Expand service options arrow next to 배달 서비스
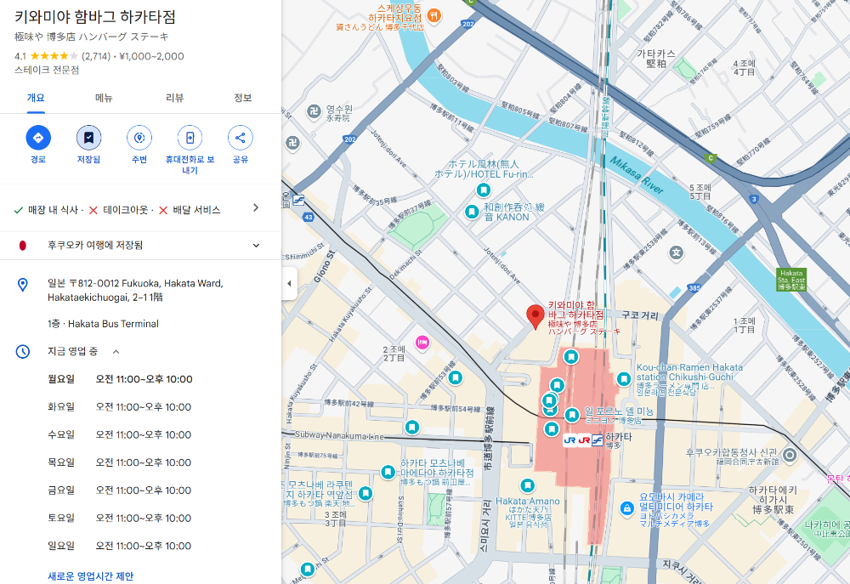 tap(256, 207)
